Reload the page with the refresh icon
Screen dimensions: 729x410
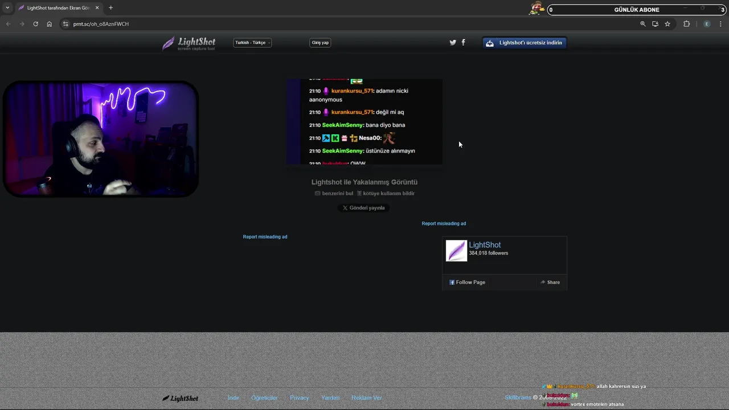[35, 24]
